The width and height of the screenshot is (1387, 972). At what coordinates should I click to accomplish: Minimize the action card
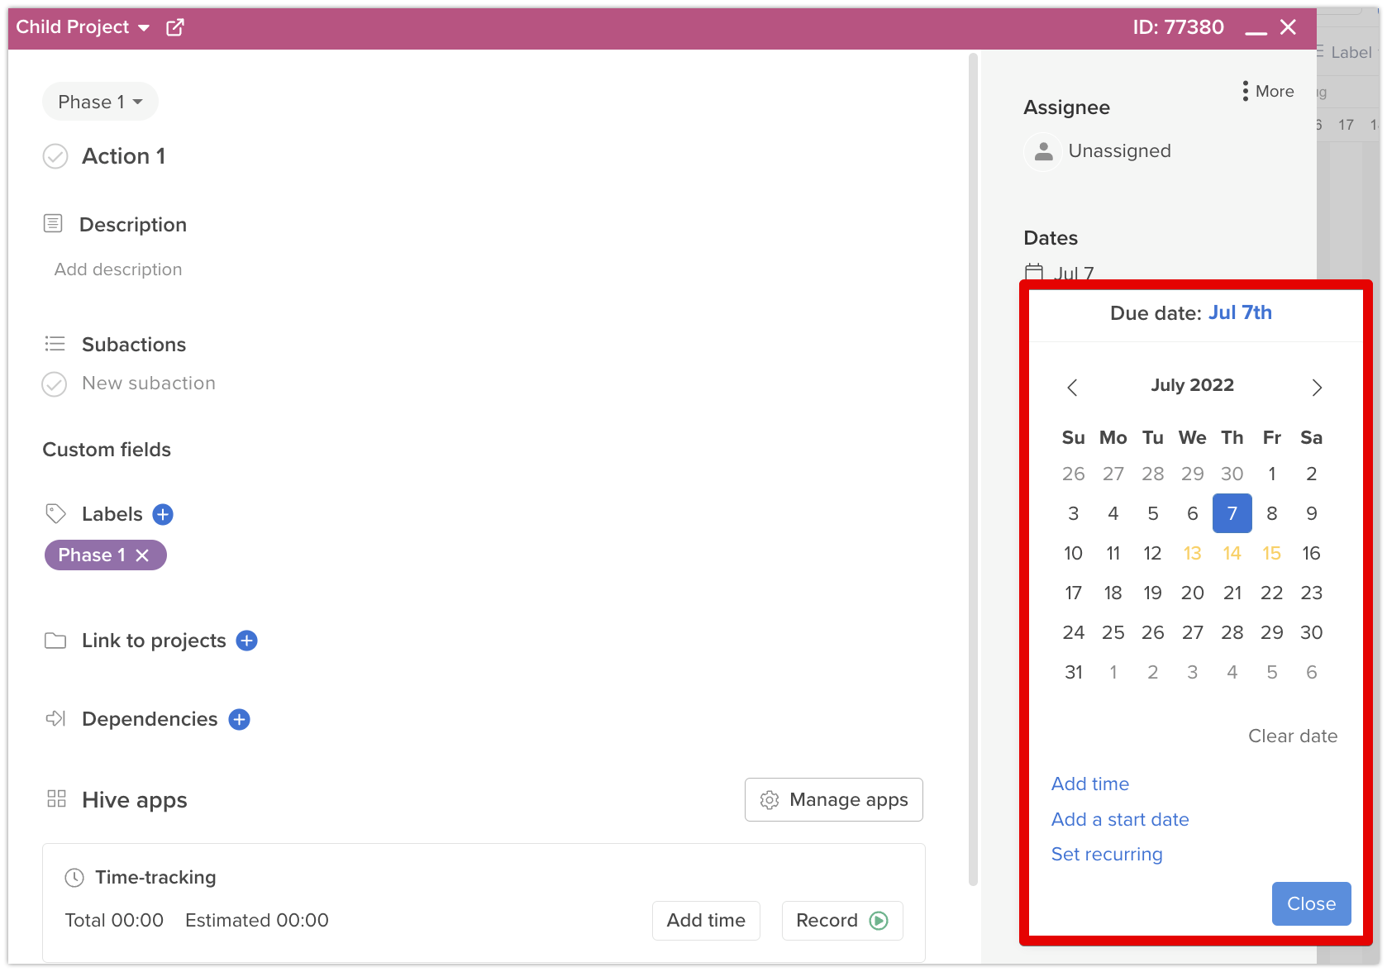tap(1256, 33)
